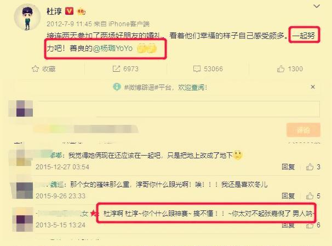Click the membership badge next to V
The width and height of the screenshot is (332, 246).
pos(81,12)
